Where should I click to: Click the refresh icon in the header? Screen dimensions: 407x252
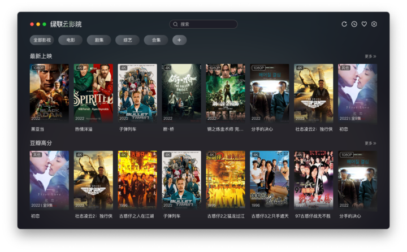click(344, 24)
